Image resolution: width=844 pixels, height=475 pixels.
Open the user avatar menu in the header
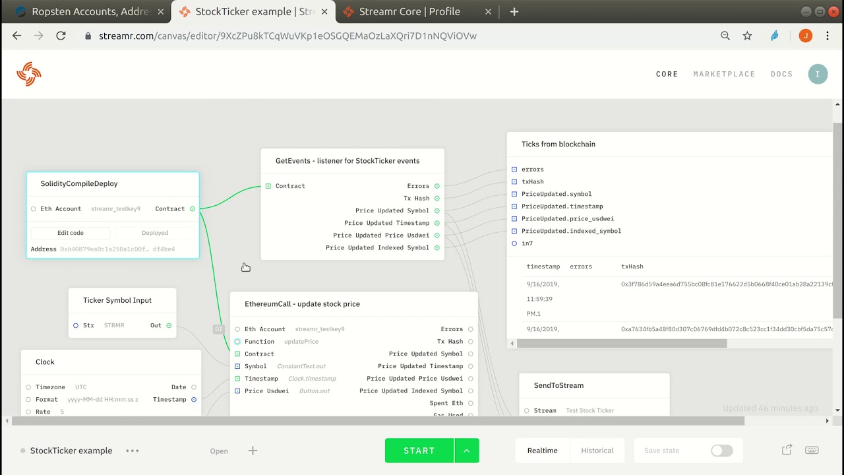pos(818,74)
